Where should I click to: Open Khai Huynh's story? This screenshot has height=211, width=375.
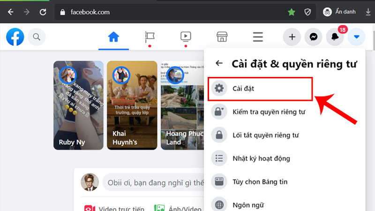[132, 105]
